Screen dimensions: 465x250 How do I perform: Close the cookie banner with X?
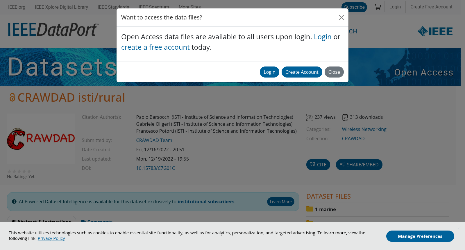tap(459, 228)
